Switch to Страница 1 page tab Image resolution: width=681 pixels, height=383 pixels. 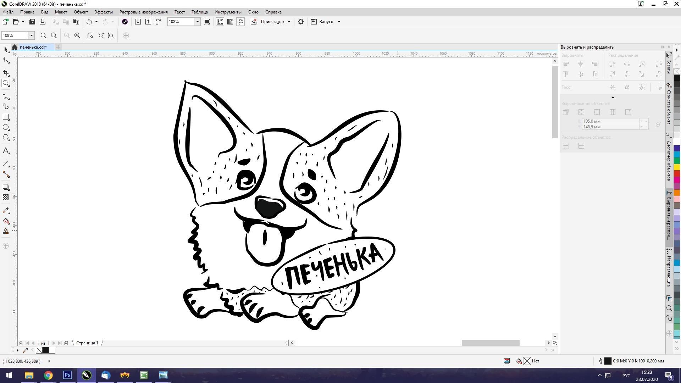[87, 343]
